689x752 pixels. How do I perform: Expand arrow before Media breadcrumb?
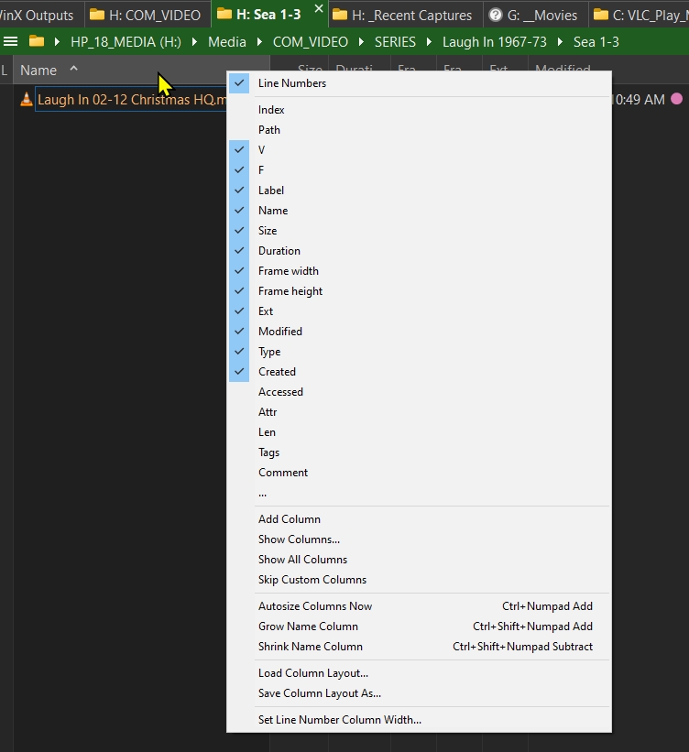pos(194,42)
